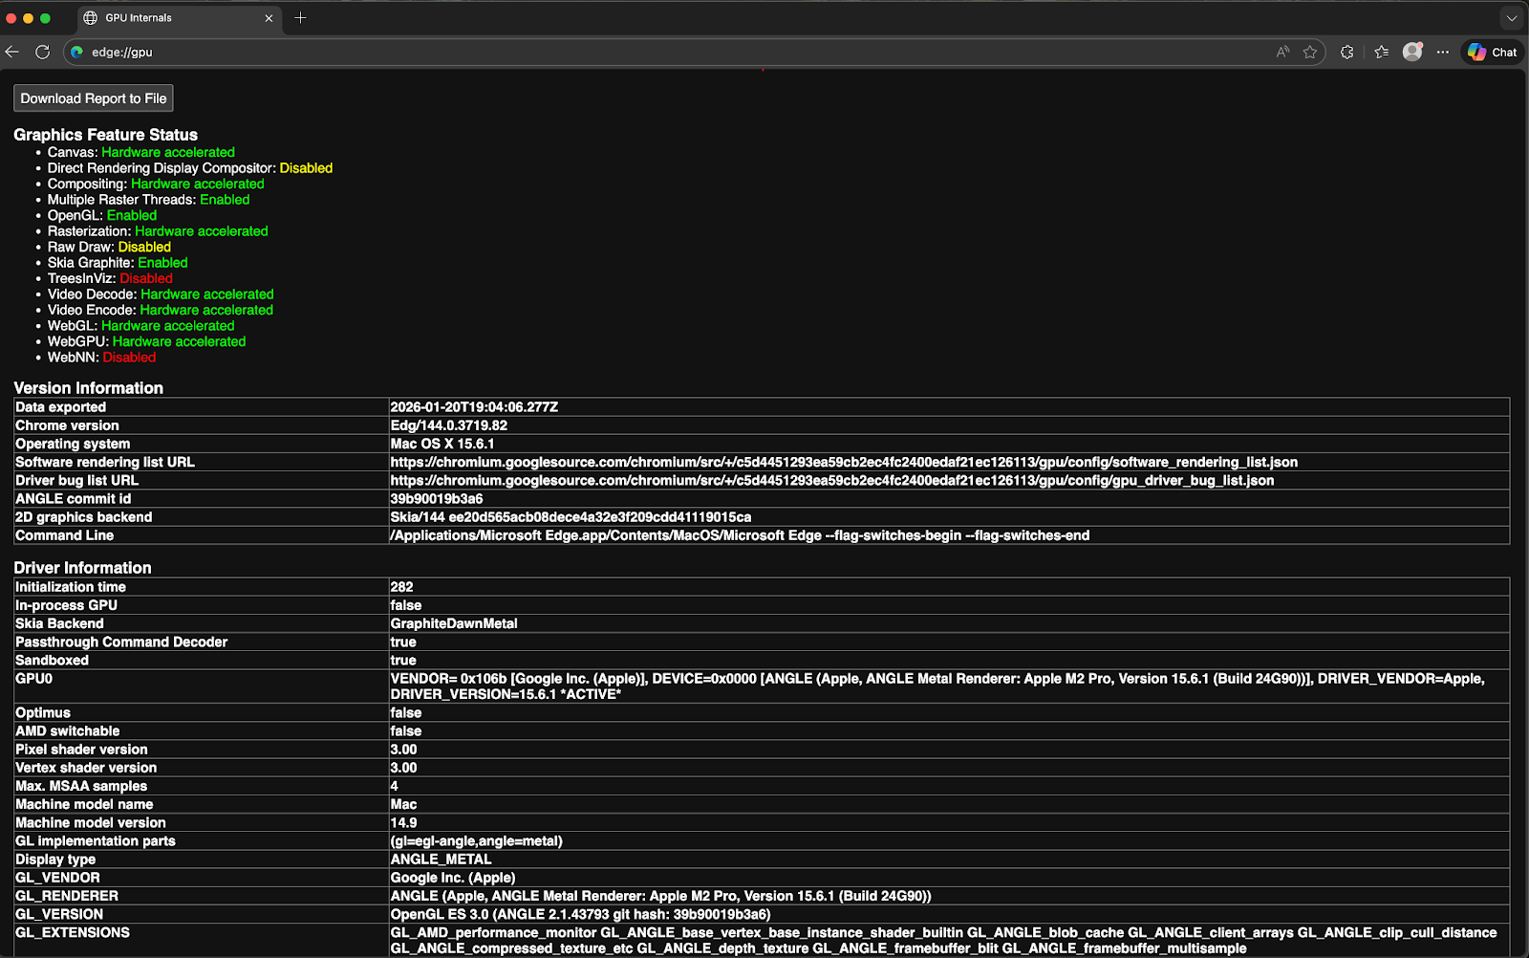The width and height of the screenshot is (1529, 958).
Task: Go back using the back arrow
Action: pos(12,53)
